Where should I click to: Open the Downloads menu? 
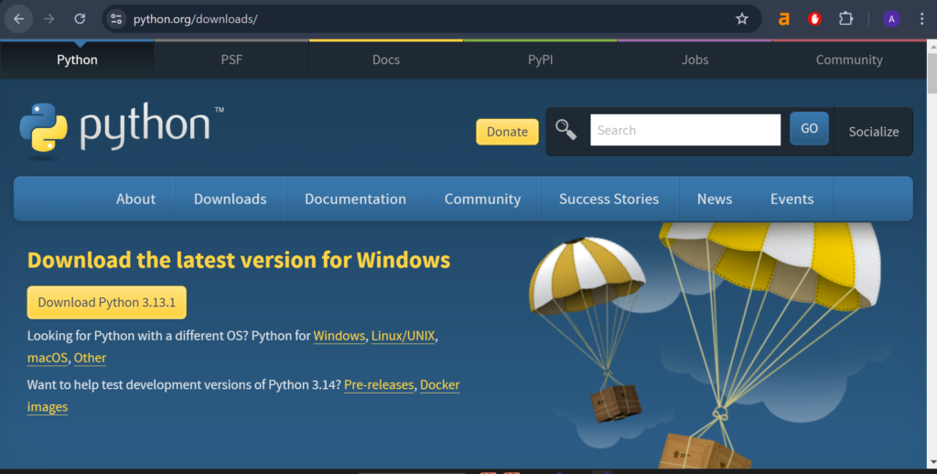coord(230,199)
